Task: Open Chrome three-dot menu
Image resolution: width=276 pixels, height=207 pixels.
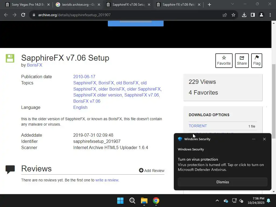Action: [270, 15]
